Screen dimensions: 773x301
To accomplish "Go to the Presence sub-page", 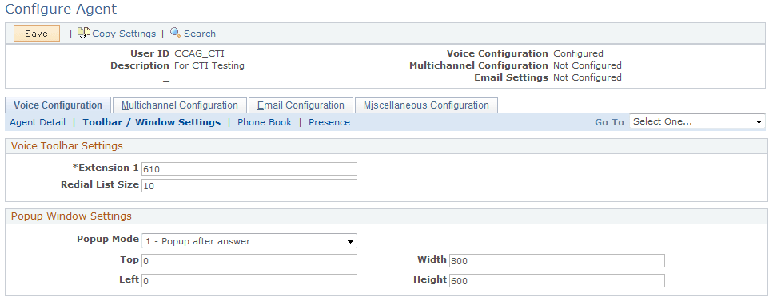I will [x=329, y=122].
